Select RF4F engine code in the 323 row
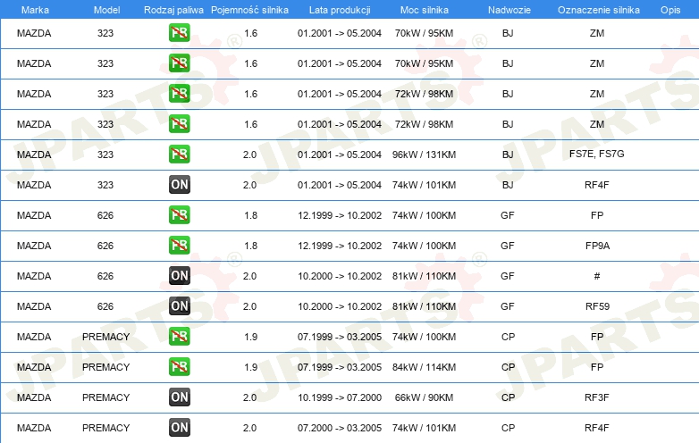 click(597, 185)
